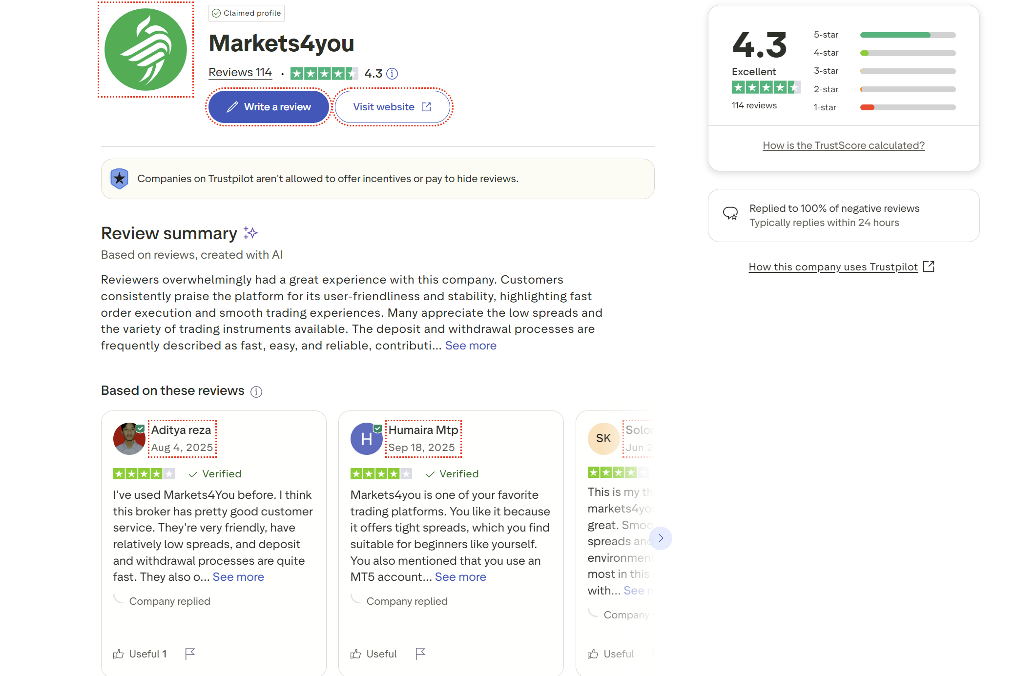Viewport: 1016px width, 676px height.
Task: Click the right chevron to show more reviews
Action: 661,538
